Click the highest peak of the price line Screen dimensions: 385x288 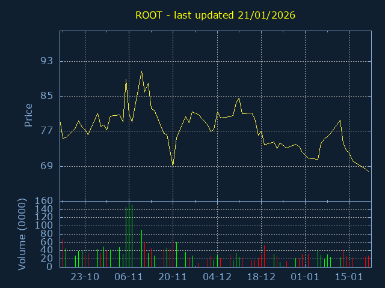[141, 71]
